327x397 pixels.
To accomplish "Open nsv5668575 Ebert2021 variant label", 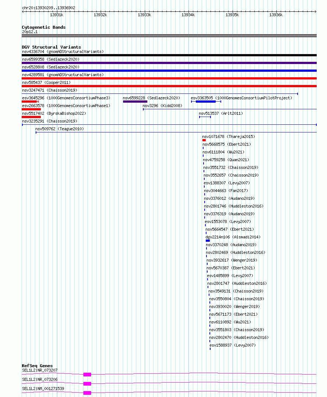I will click(227, 144).
